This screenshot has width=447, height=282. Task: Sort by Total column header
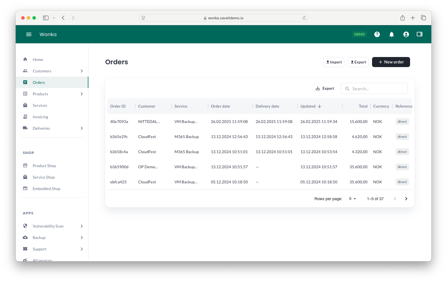[363, 106]
